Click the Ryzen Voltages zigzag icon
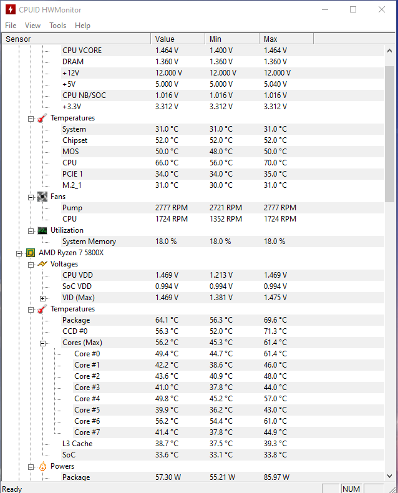This screenshot has height=493, width=398. [42, 264]
